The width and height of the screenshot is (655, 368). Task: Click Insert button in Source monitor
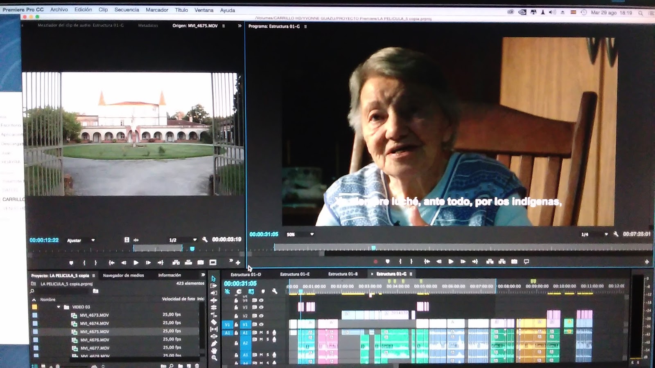point(176,263)
